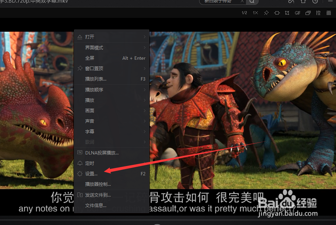Select the crop/screenshot icon in toolbar

287,13
